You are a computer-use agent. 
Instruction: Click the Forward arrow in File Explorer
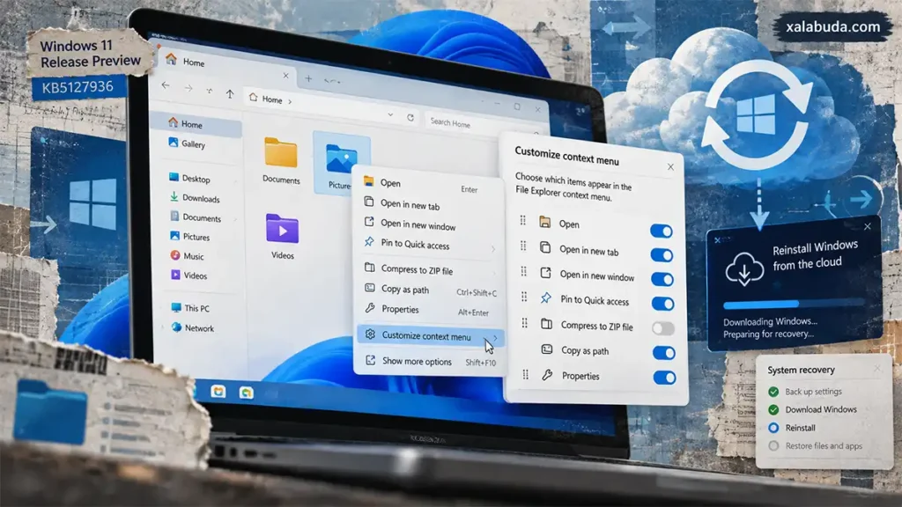189,88
